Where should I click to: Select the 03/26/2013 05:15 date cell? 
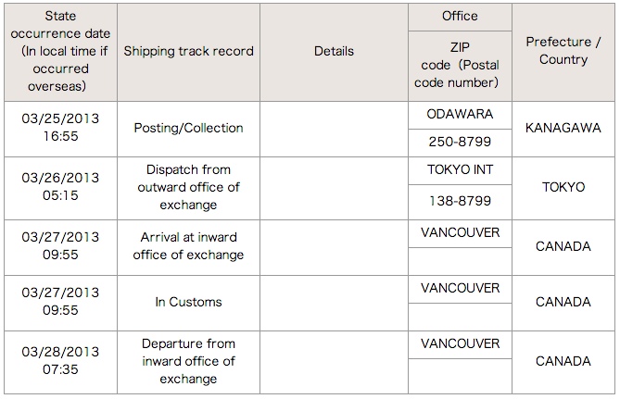point(60,187)
